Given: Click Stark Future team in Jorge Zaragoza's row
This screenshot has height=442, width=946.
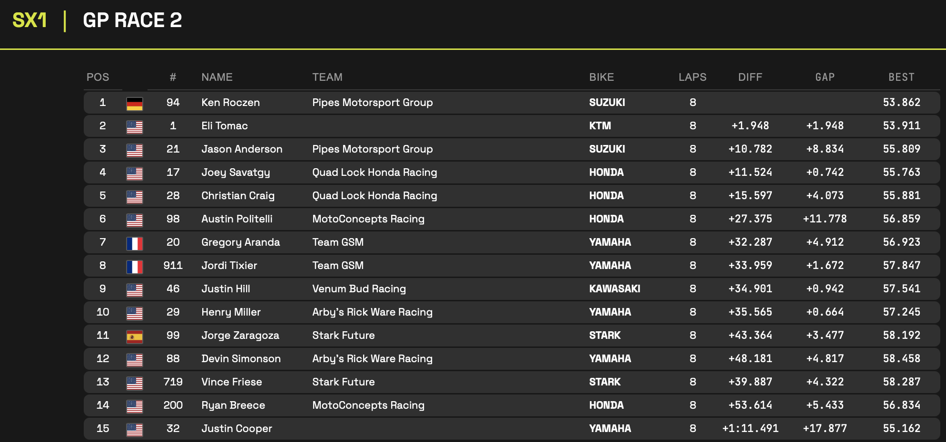Looking at the screenshot, I should click(343, 335).
